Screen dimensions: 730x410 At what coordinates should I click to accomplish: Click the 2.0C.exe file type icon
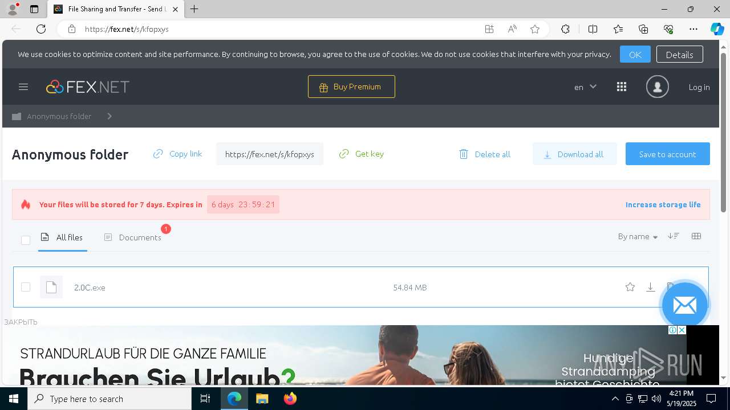point(51,287)
